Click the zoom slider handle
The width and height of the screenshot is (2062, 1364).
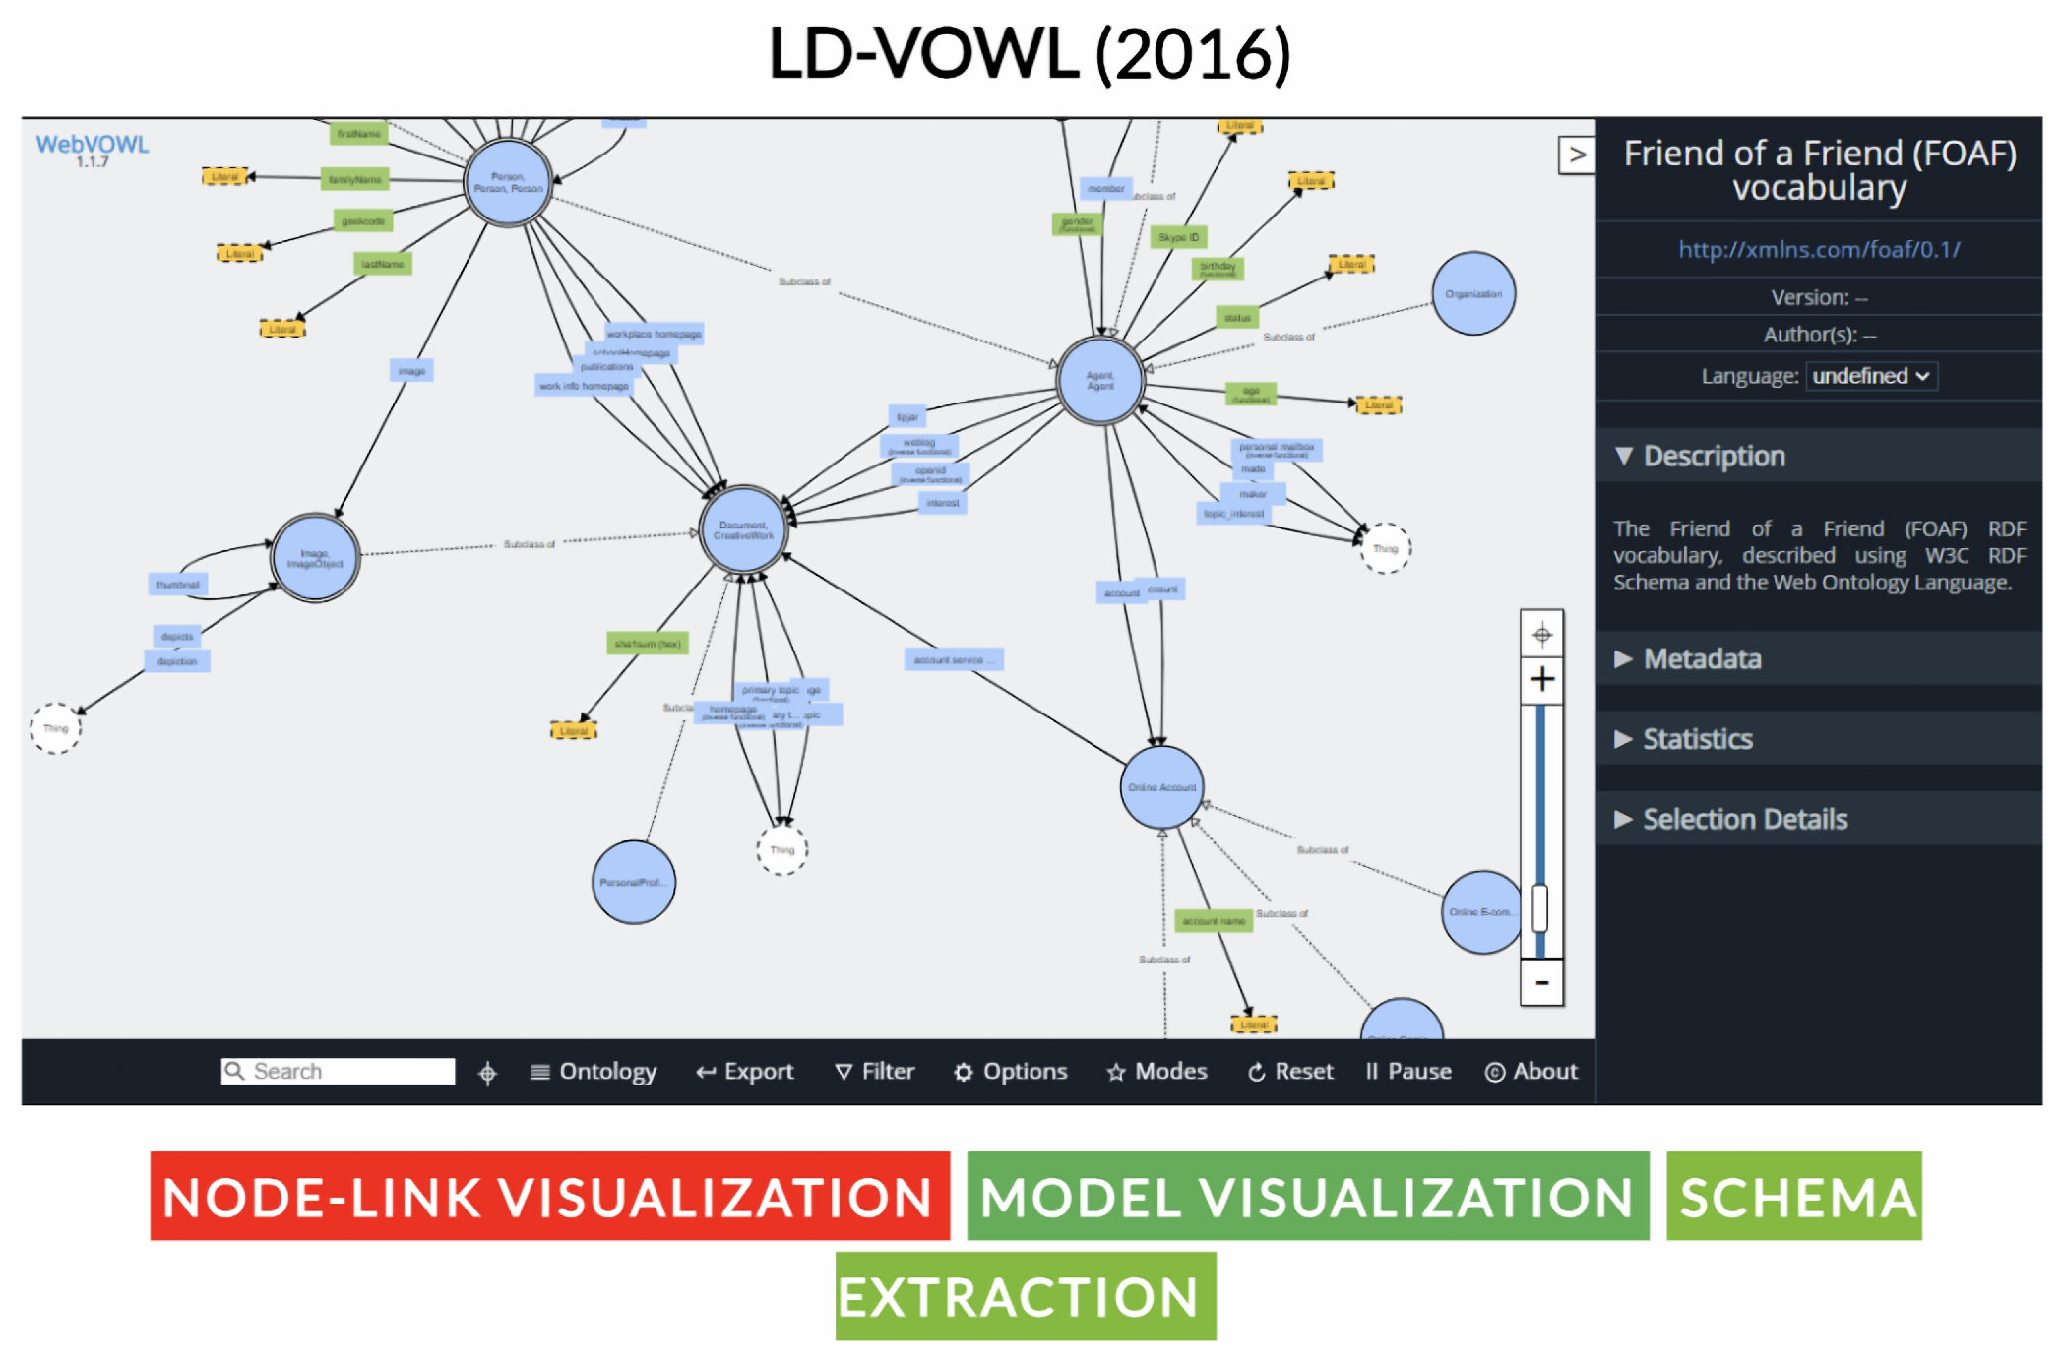coord(1540,907)
